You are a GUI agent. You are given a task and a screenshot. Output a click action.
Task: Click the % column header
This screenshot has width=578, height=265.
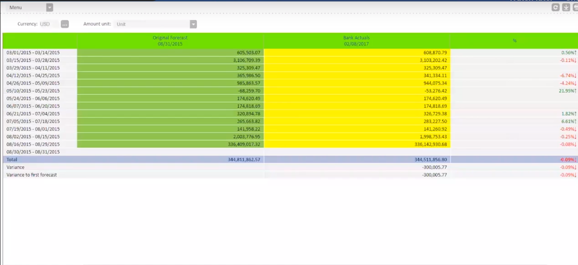coord(514,41)
